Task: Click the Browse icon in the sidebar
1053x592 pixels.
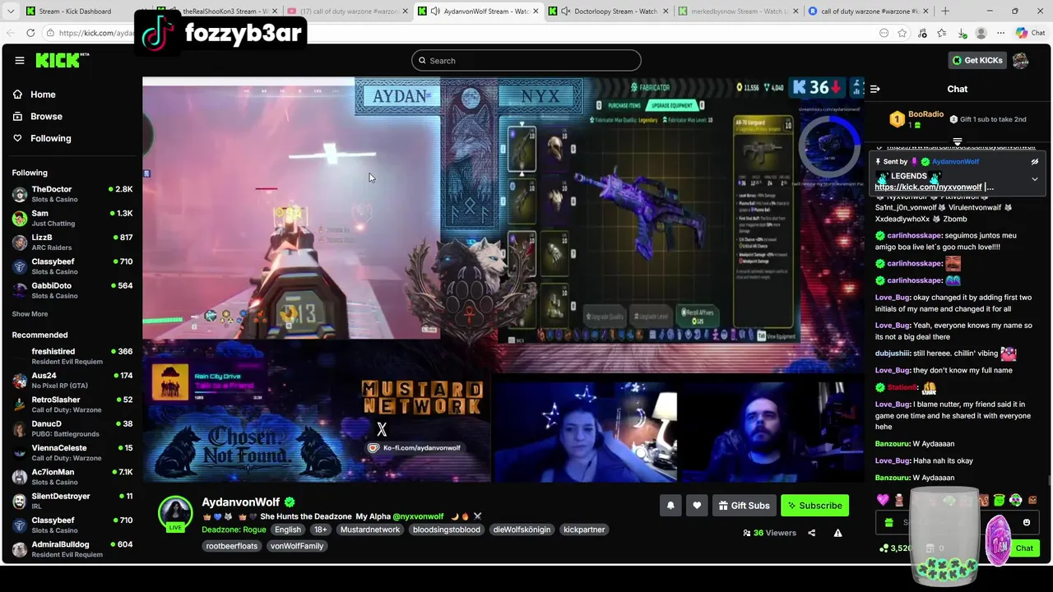Action: pyautogui.click(x=17, y=117)
